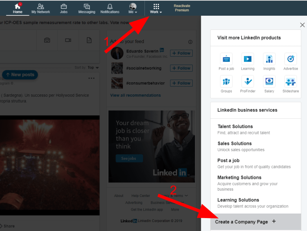This screenshot has height=231, width=307.
Task: Open View all recommendations link
Action: (x=135, y=96)
